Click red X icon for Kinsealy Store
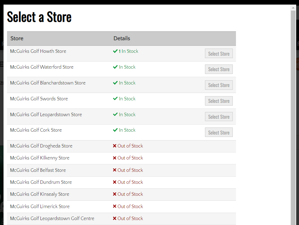This screenshot has height=225, width=299. pyautogui.click(x=114, y=194)
